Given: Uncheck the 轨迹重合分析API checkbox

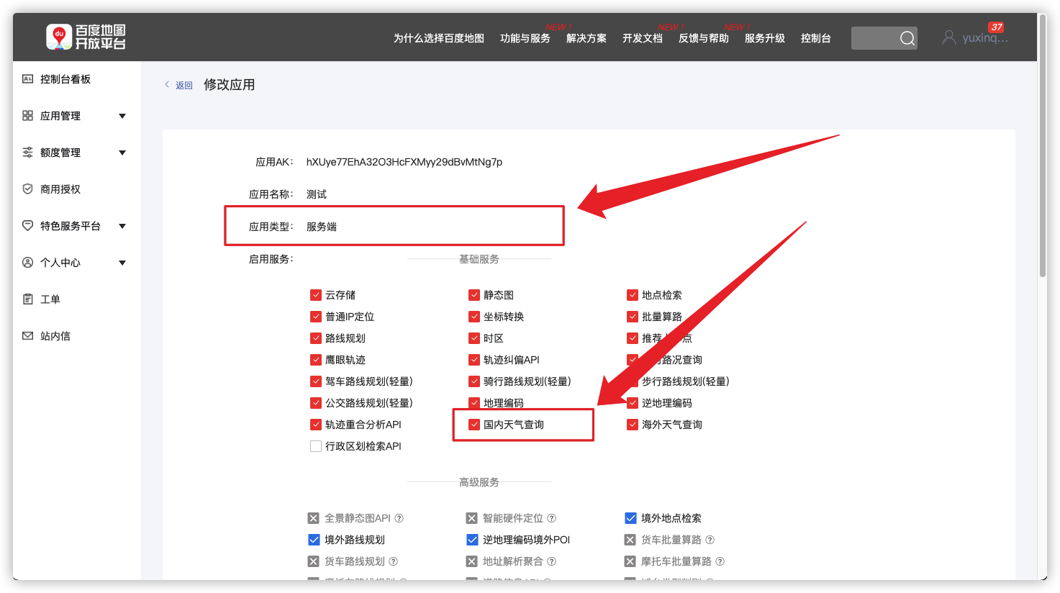Looking at the screenshot, I should (315, 425).
